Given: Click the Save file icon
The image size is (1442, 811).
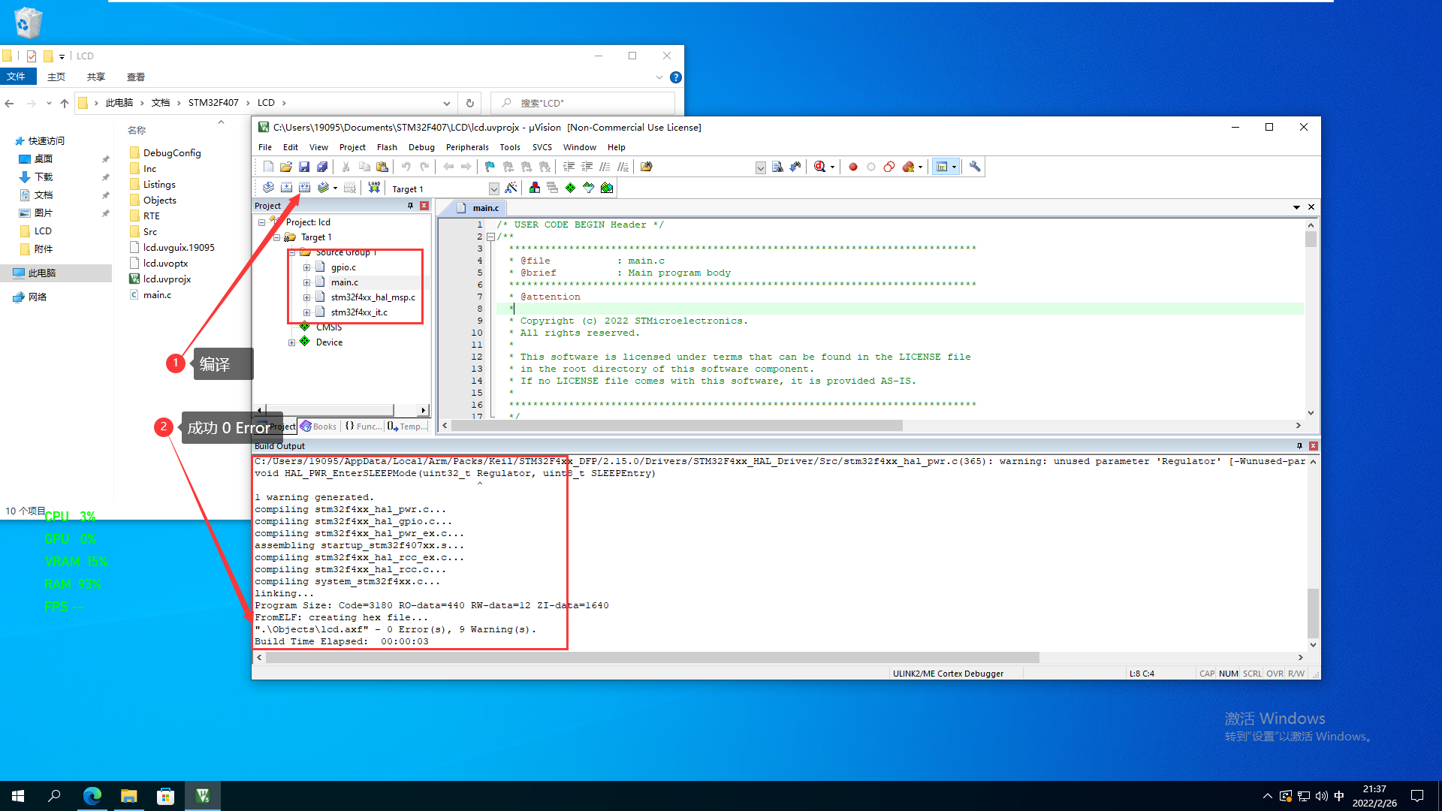Looking at the screenshot, I should coord(304,167).
